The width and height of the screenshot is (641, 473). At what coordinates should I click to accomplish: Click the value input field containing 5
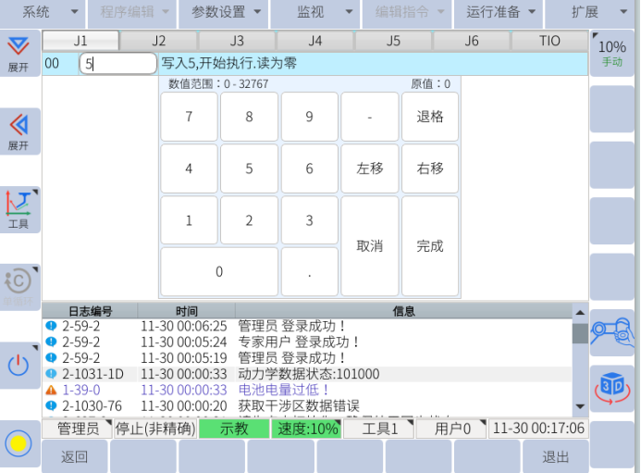(x=117, y=64)
